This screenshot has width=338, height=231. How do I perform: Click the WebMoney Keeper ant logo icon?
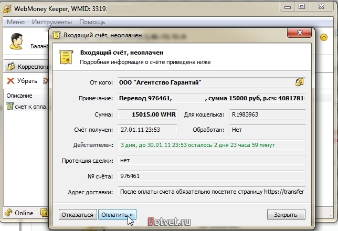pos(7,8)
